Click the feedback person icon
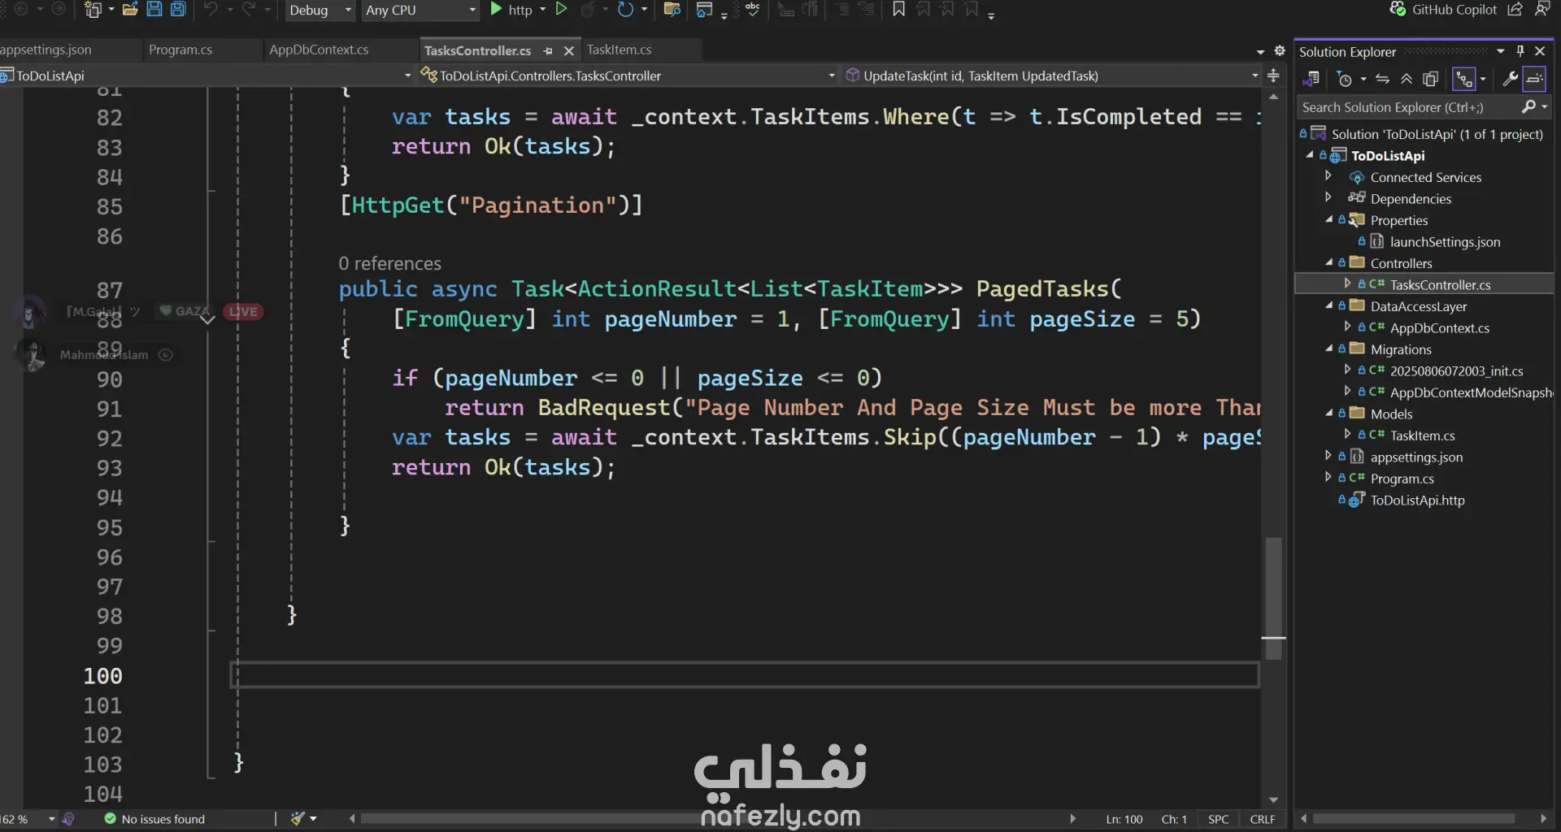This screenshot has width=1561, height=832. tap(1542, 10)
